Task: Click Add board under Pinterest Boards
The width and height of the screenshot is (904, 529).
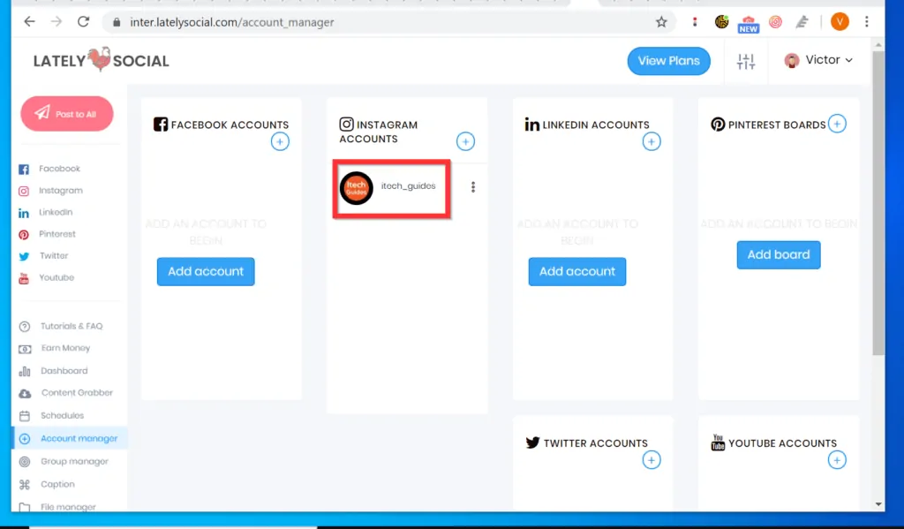Action: (778, 254)
